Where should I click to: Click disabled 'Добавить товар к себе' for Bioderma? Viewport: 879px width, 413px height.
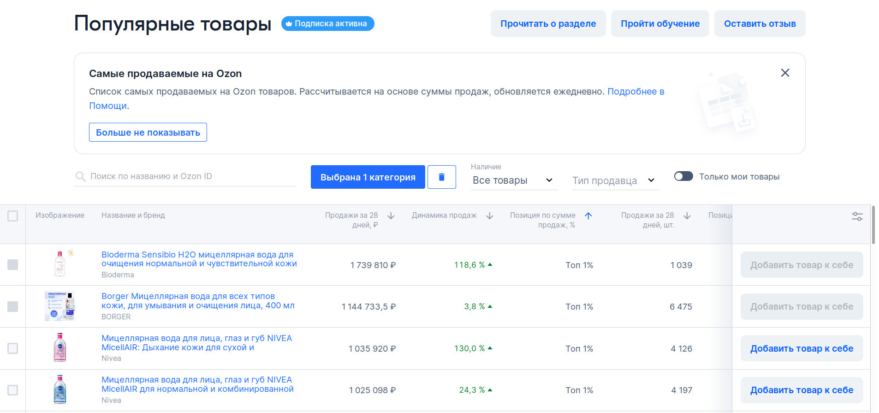coord(802,265)
